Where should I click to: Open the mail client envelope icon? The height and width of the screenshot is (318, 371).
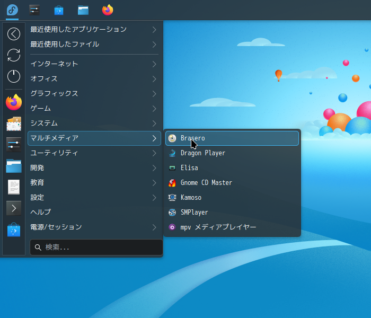[x=14, y=123]
